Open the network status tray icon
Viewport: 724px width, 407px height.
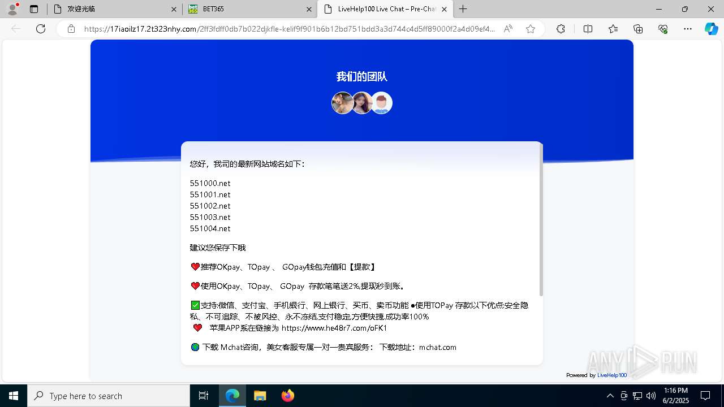(637, 396)
